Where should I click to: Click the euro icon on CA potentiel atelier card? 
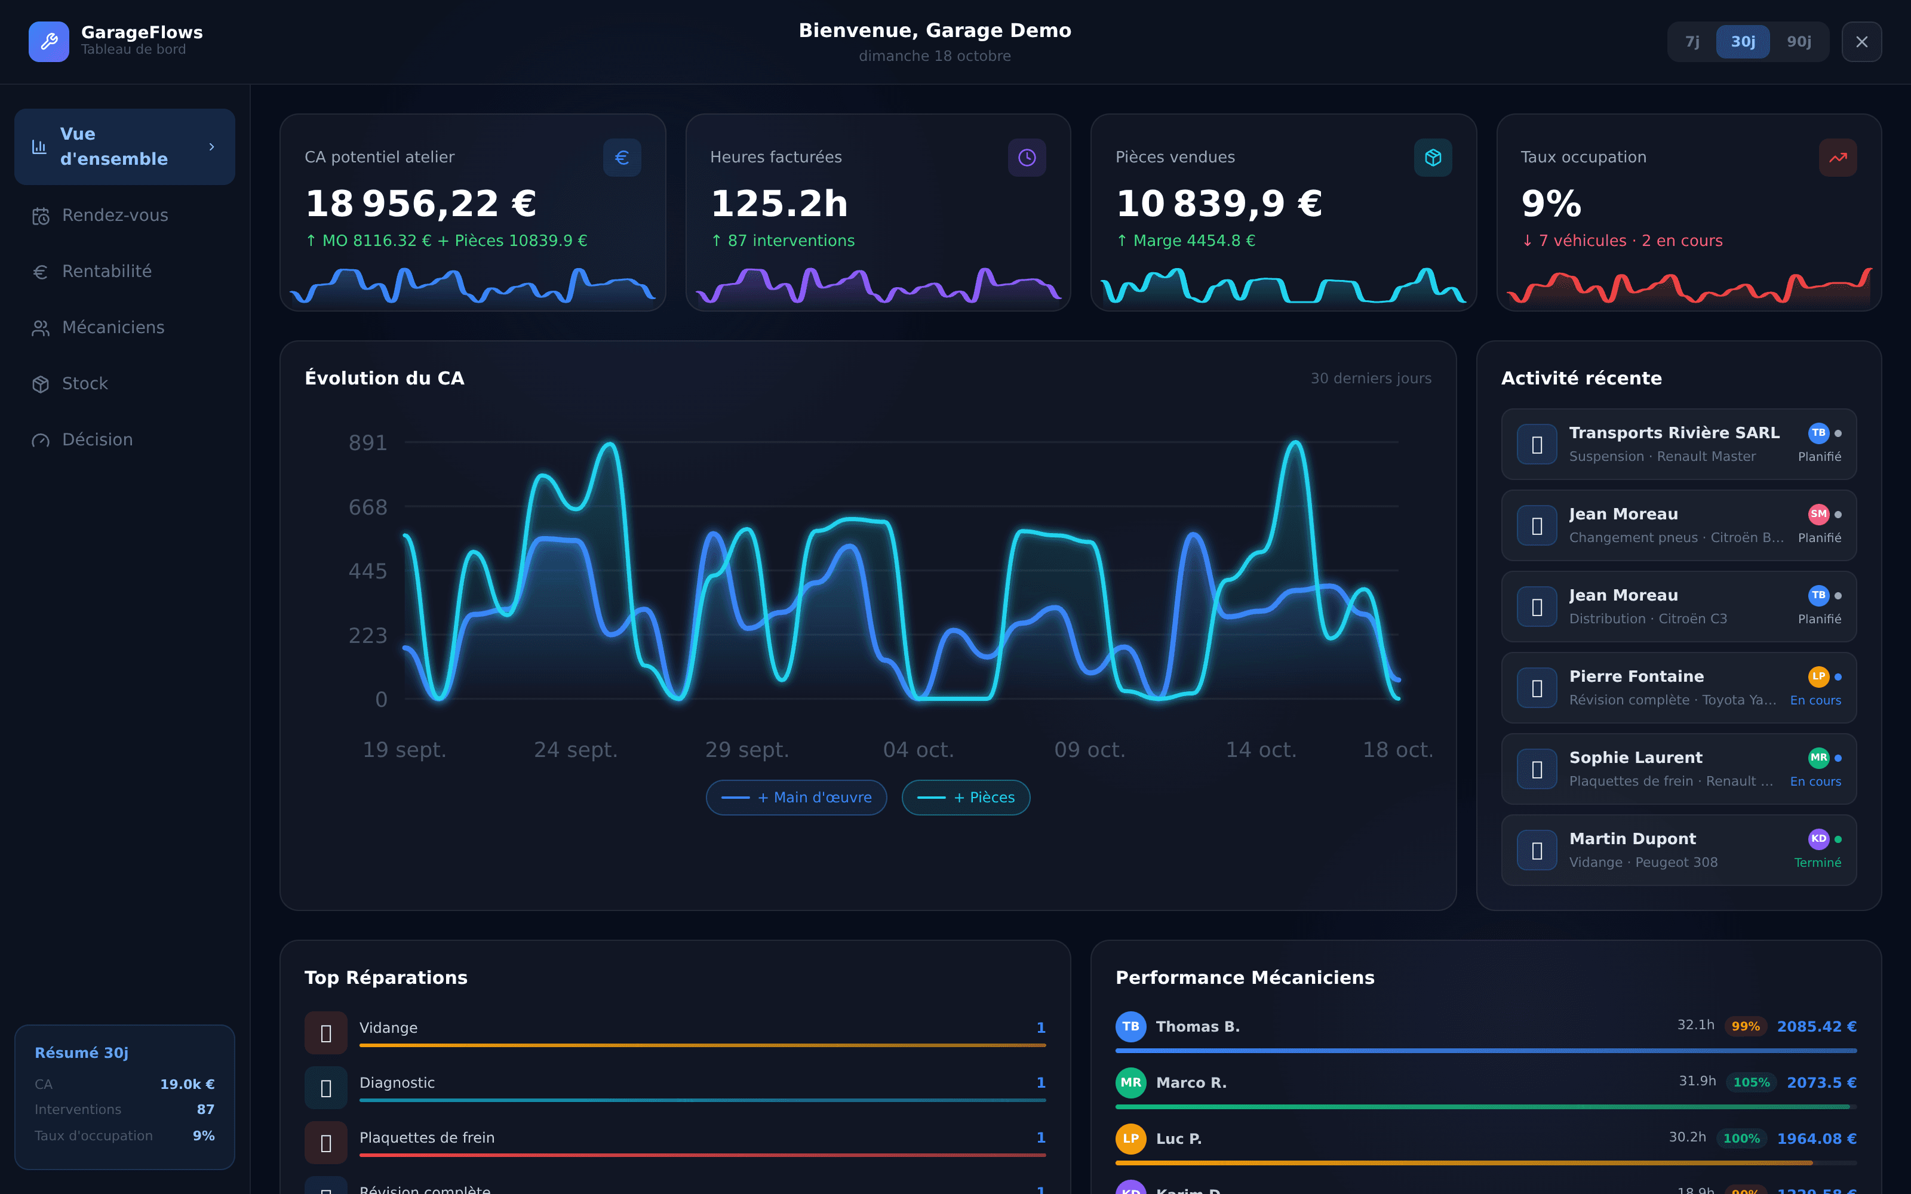pyautogui.click(x=622, y=157)
